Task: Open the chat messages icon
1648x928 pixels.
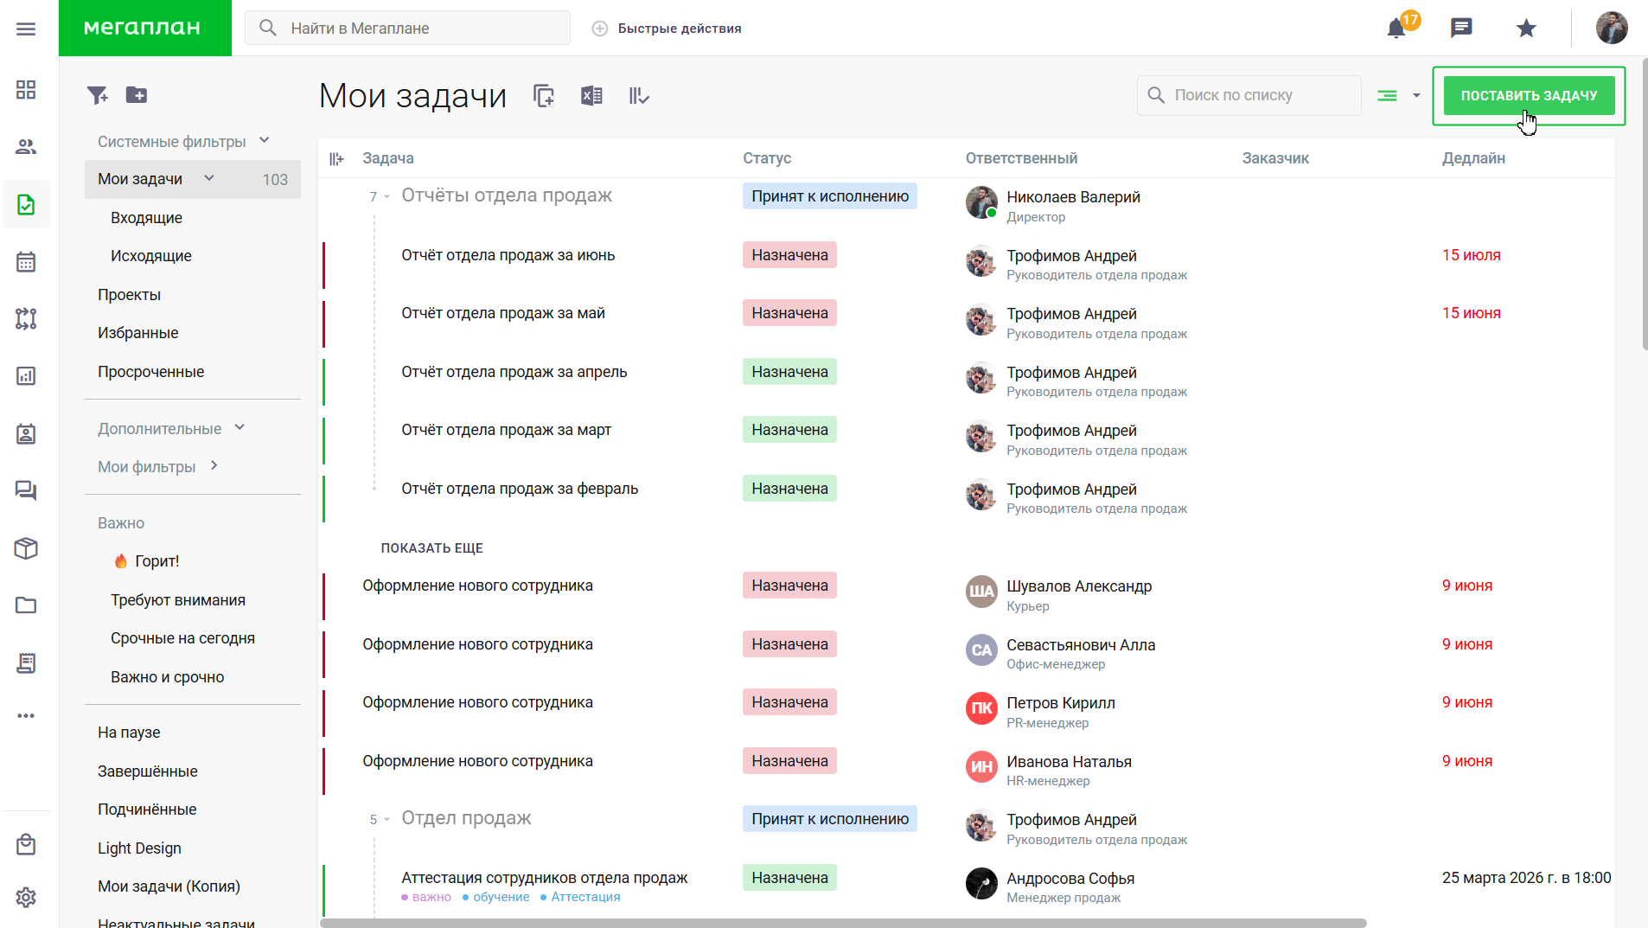Action: click(1461, 28)
